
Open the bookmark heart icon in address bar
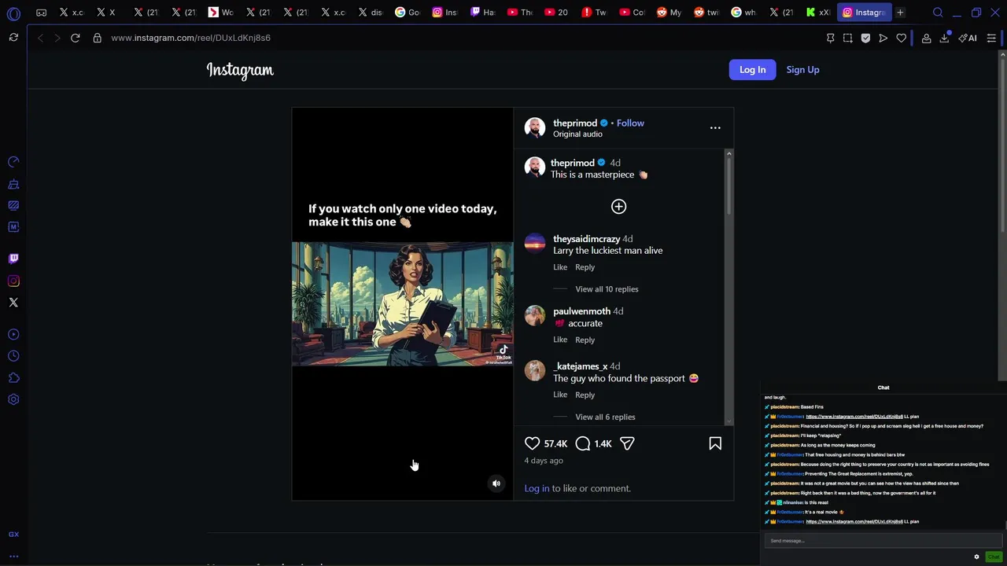point(902,38)
